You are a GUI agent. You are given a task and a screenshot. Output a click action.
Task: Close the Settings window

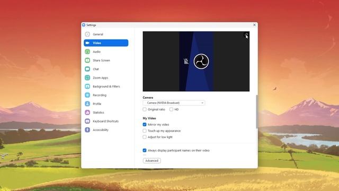(x=254, y=25)
